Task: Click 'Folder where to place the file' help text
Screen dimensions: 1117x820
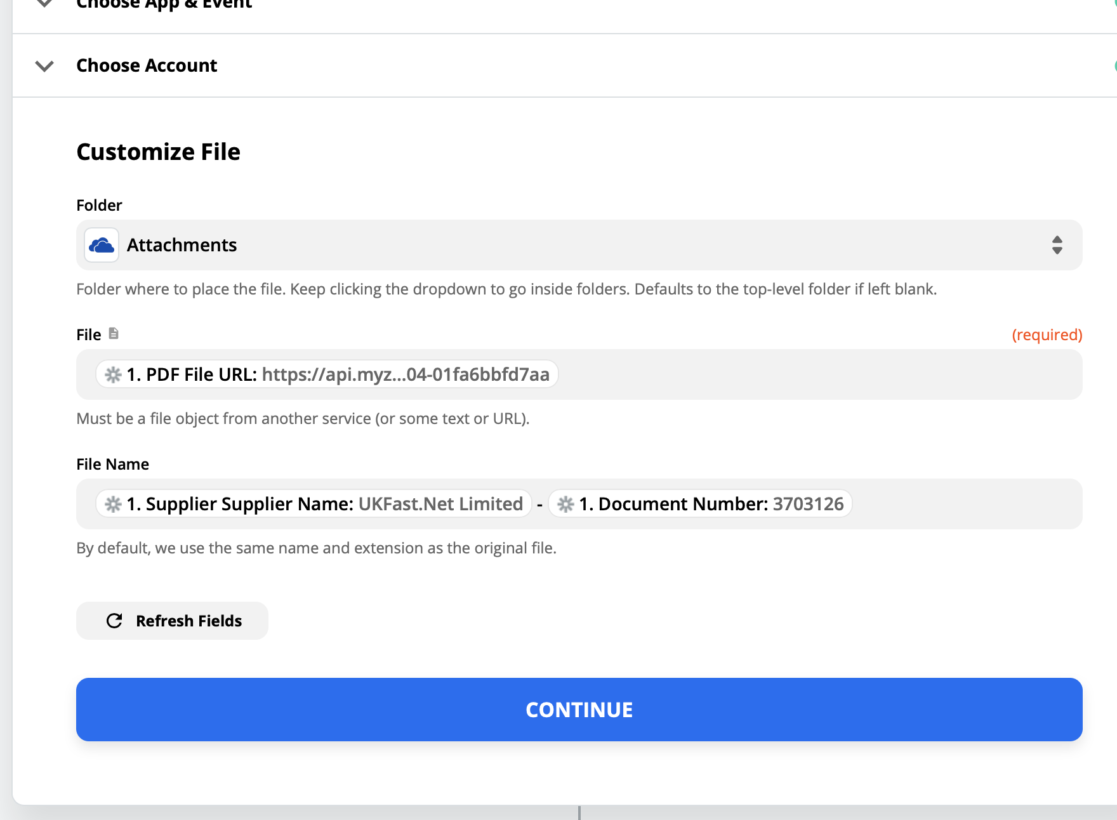Action: 506,289
